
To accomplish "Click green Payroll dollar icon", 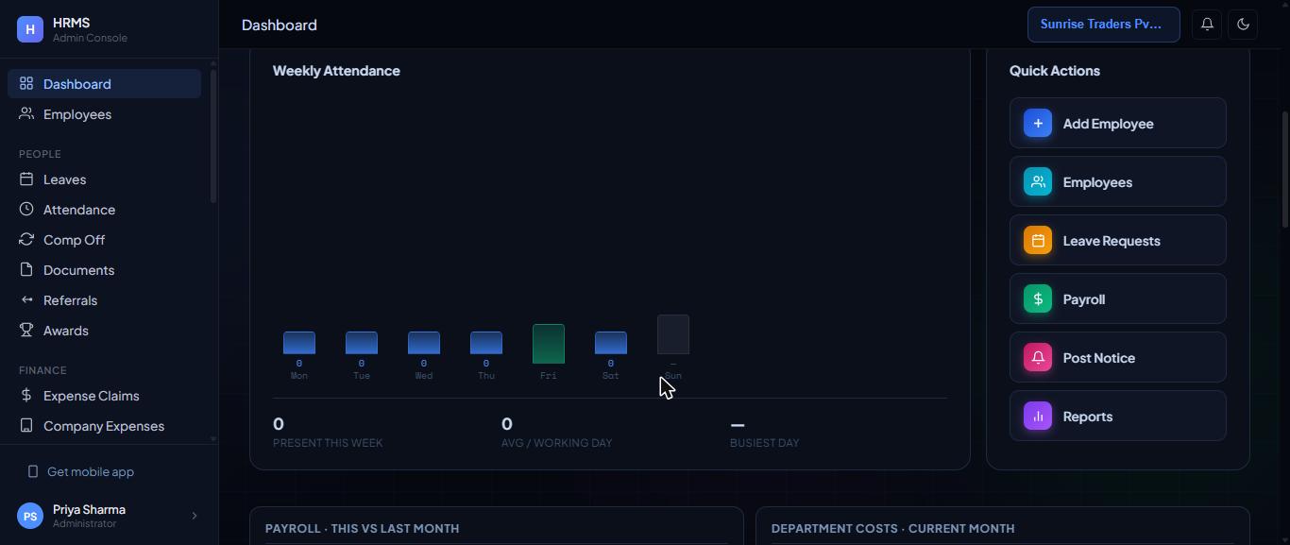I will pyautogui.click(x=1038, y=298).
